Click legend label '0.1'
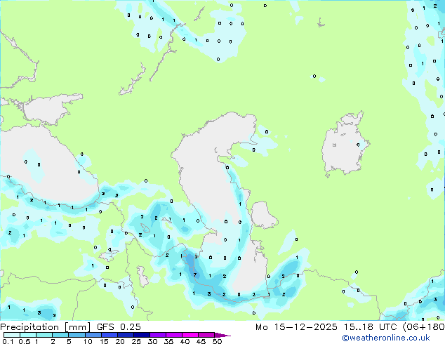Viewport: 445px width, 344px height. tap(8, 341)
